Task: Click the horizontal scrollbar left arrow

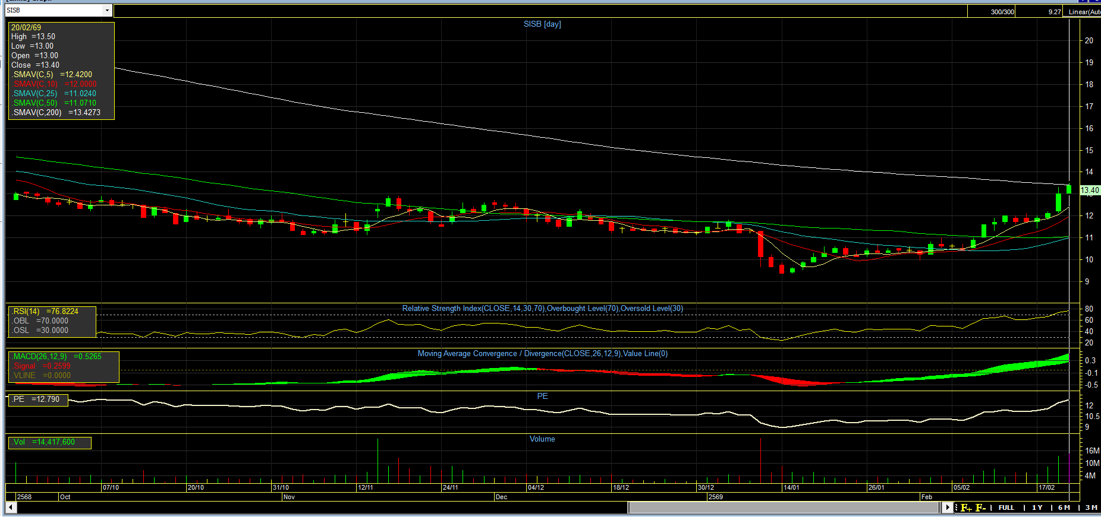Action: coord(11,508)
